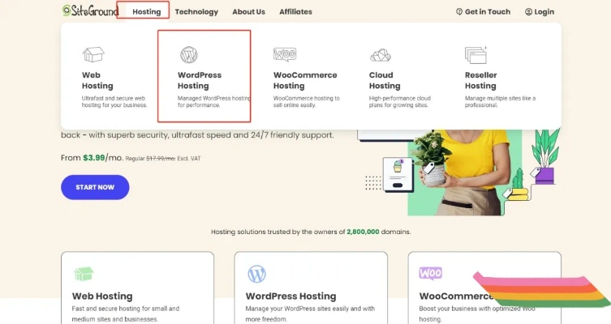611x324 pixels.
Task: Click 'High-performance cloud plans' description
Action: (400, 102)
